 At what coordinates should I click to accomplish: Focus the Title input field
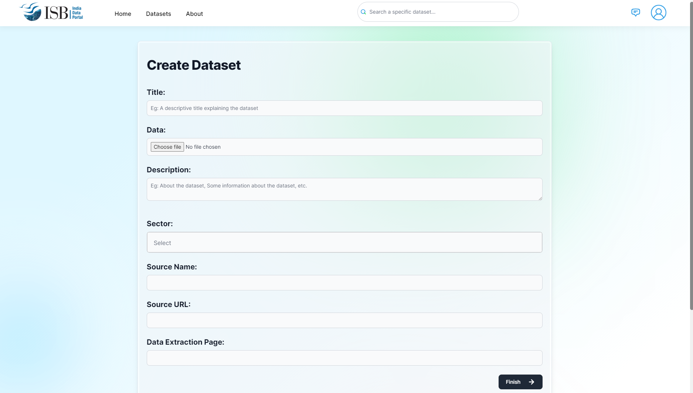(x=344, y=108)
